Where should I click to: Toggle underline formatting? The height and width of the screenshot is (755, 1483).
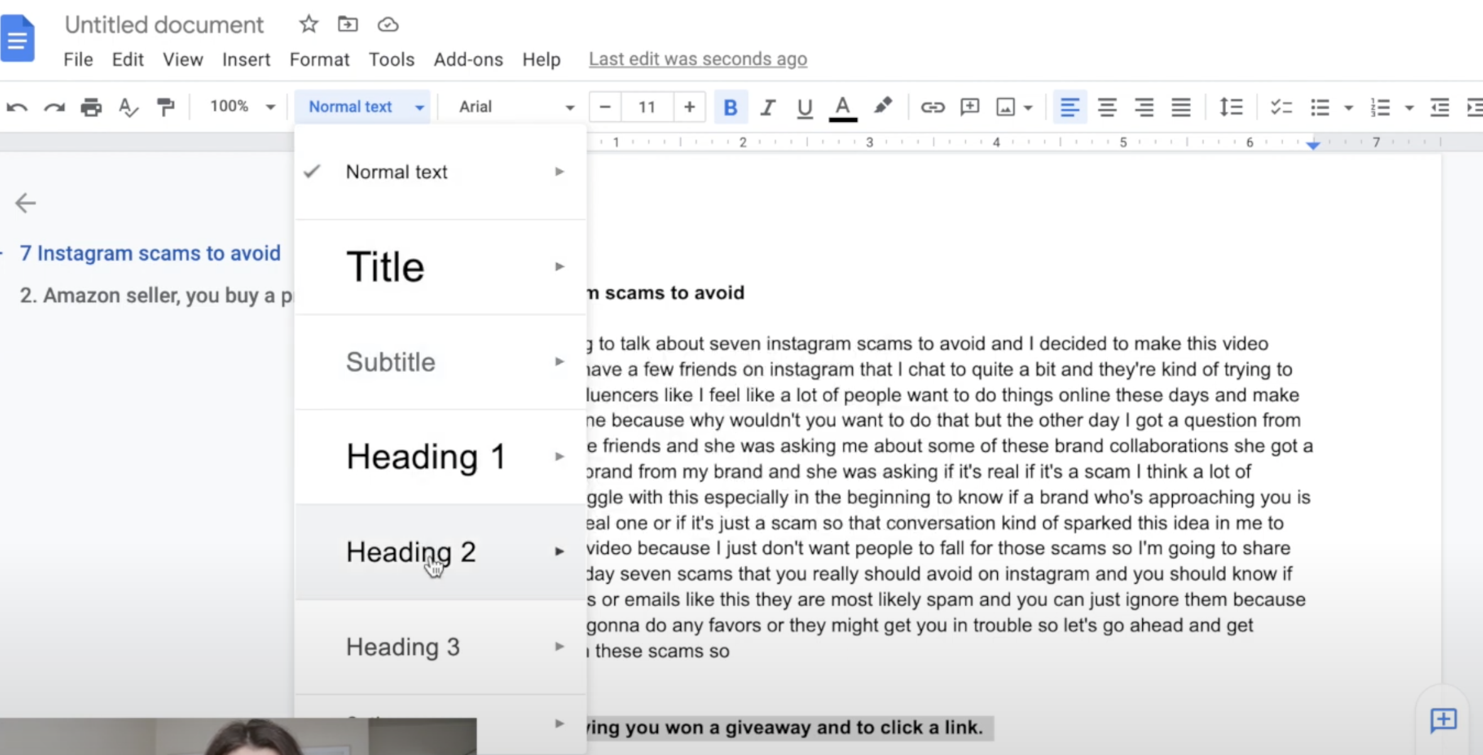[804, 108]
